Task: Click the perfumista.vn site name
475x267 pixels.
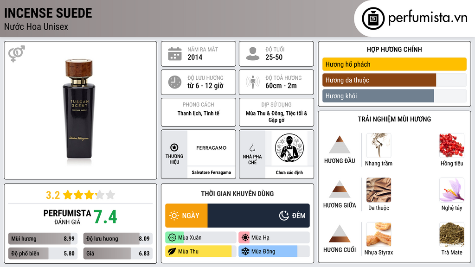Action: tap(428, 18)
